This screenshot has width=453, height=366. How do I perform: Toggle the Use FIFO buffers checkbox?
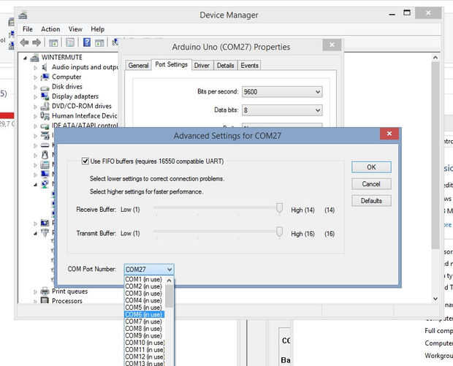tap(85, 161)
